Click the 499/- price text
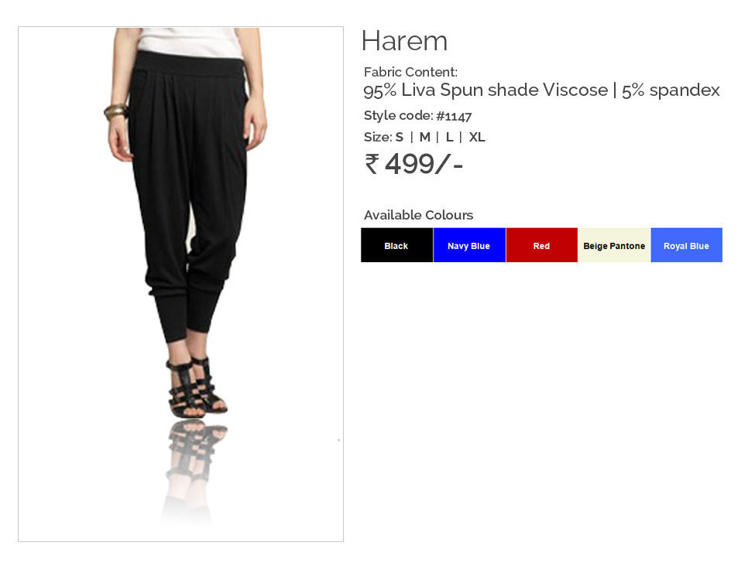This screenshot has width=755, height=566. click(x=424, y=164)
